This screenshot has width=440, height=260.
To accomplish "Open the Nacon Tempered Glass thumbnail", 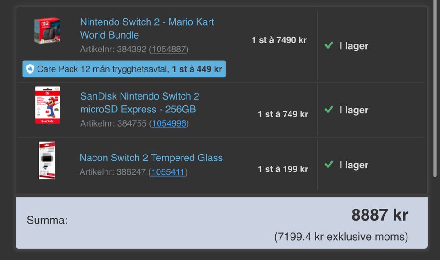I will click(x=47, y=160).
